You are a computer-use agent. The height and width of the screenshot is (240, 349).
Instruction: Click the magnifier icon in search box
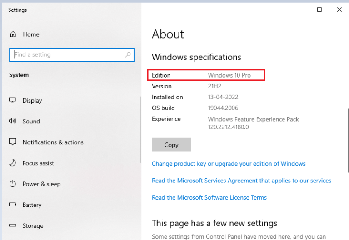(128, 55)
